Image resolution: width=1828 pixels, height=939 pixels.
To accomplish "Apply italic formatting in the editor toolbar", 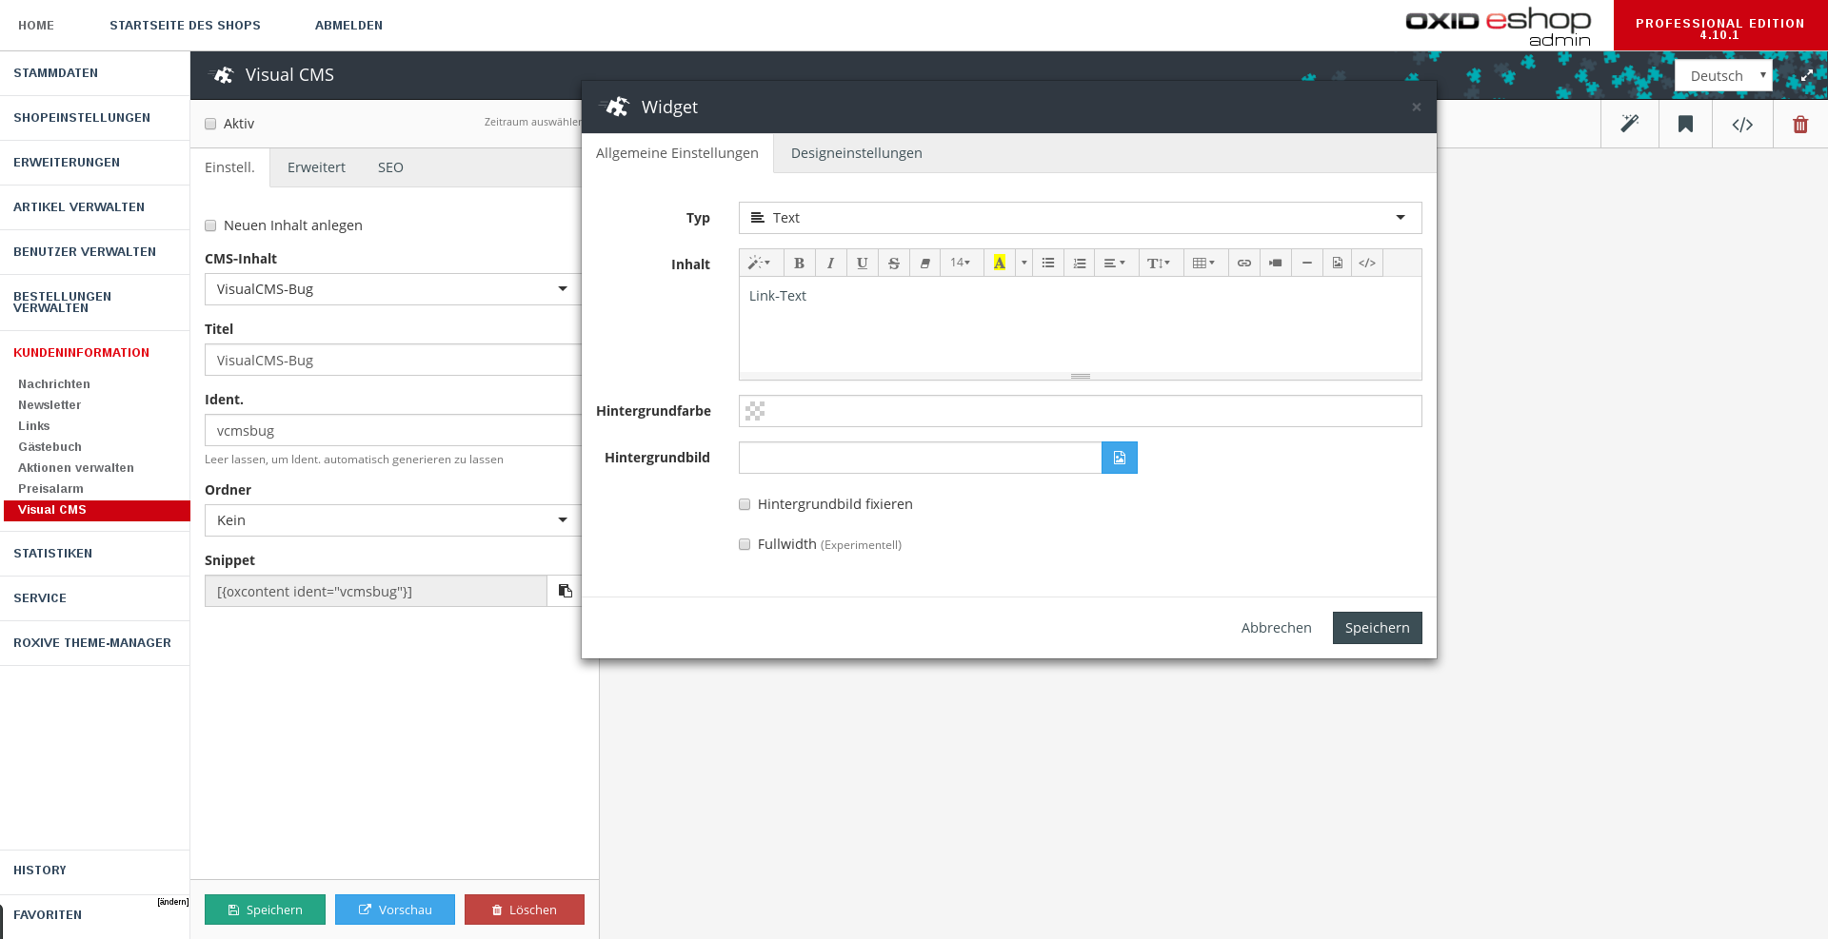I will pos(830,264).
